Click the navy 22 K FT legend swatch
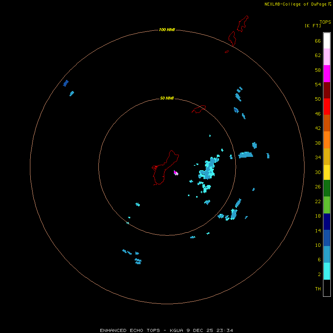This screenshot has height=333, width=333. tap(327, 222)
